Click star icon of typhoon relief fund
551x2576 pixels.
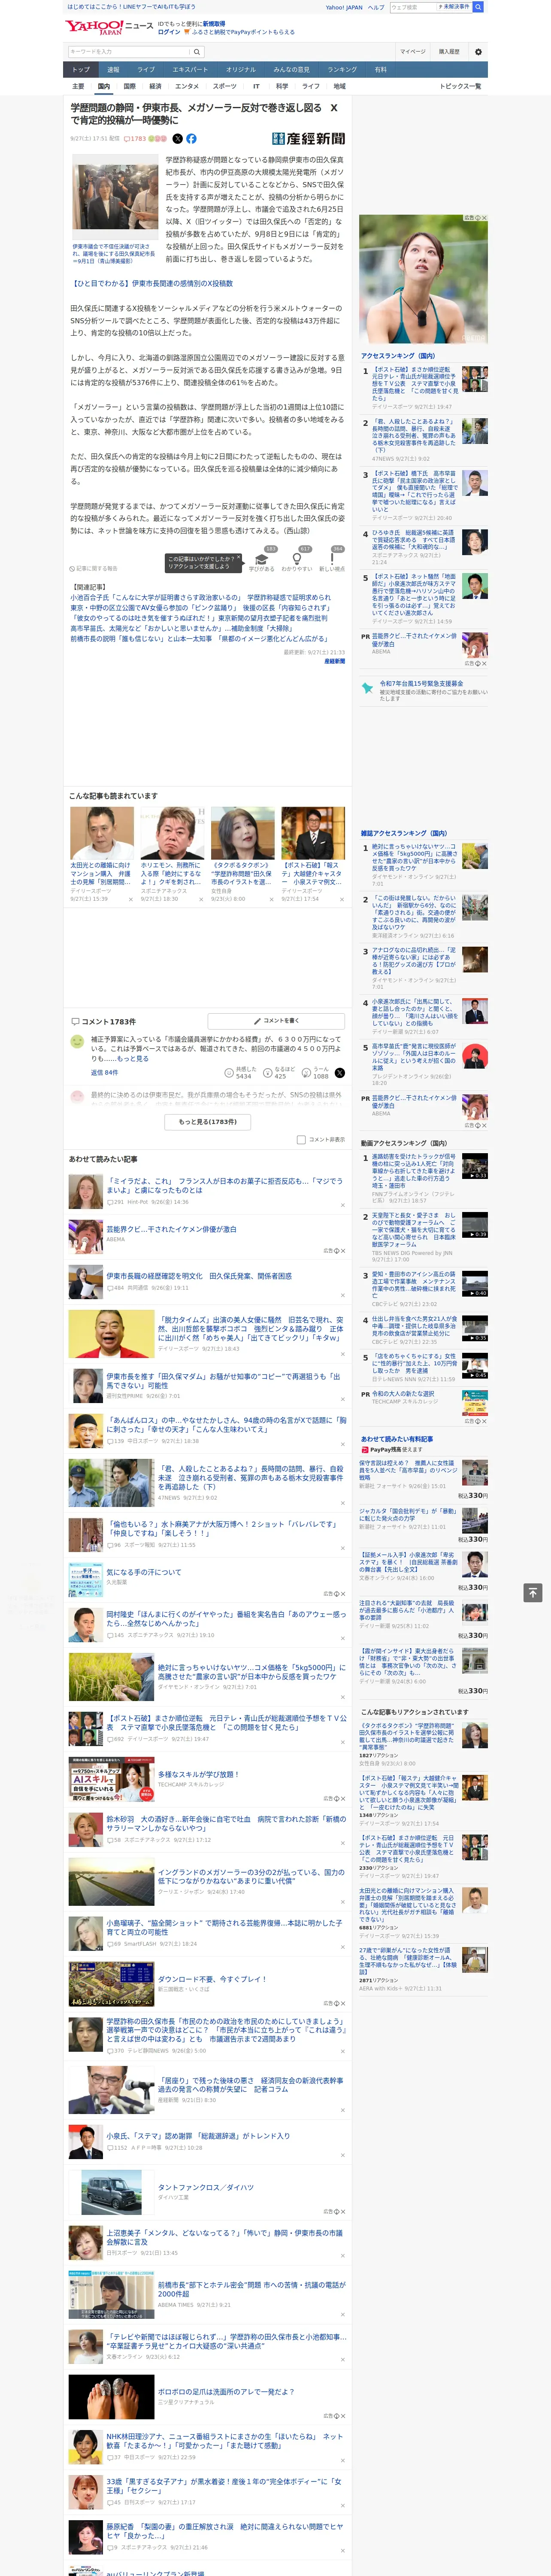[368, 688]
